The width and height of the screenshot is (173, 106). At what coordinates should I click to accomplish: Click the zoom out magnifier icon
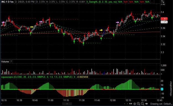[143, 104]
